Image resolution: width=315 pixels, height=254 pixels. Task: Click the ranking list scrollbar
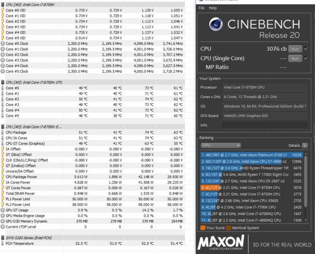pyautogui.click(x=306, y=181)
